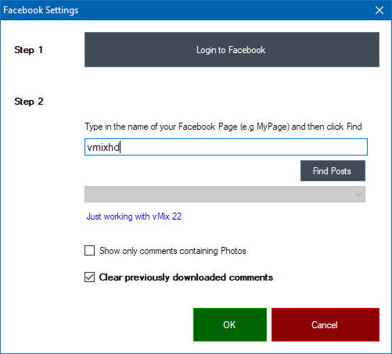Close the Facebook Settings window with X
Viewport: 392px width, 354px height.
click(379, 10)
